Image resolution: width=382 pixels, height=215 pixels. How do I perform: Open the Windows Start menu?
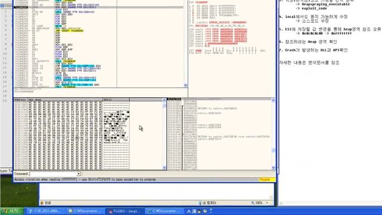pyautogui.click(x=12, y=211)
